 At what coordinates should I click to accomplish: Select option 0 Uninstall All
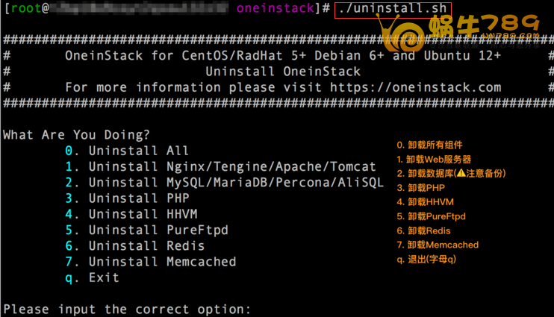(x=127, y=151)
